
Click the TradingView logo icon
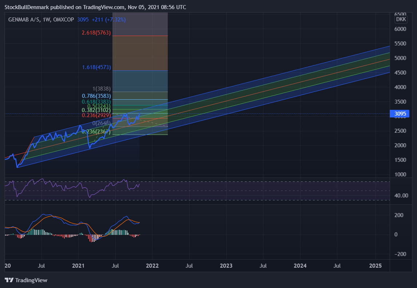[9, 280]
